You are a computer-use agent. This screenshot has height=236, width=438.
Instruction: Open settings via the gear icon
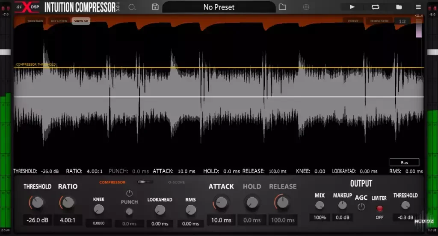(x=306, y=7)
